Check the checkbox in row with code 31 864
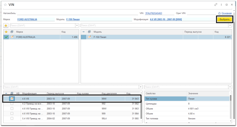 [12, 113]
